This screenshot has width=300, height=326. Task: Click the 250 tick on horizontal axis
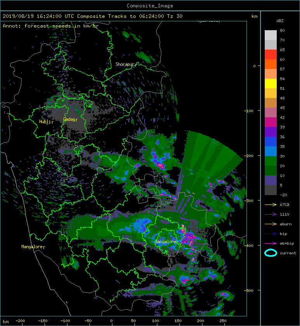point(223,321)
